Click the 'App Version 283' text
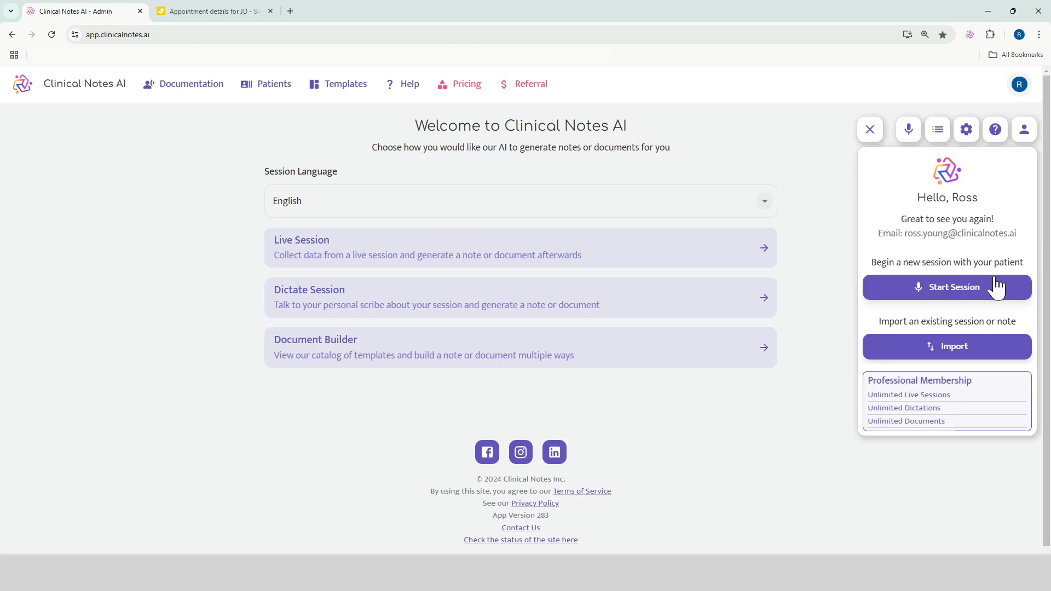 [x=521, y=515]
